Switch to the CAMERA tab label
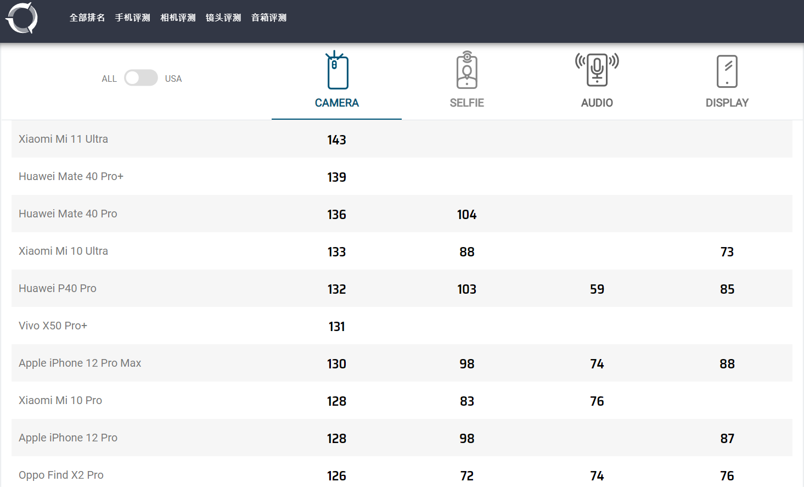804x493 pixels. (337, 103)
